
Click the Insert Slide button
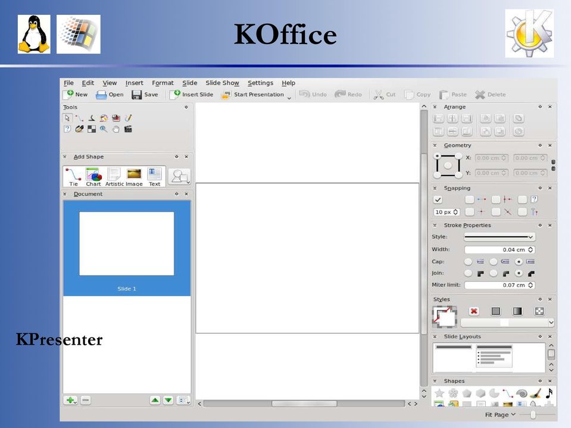tap(192, 95)
